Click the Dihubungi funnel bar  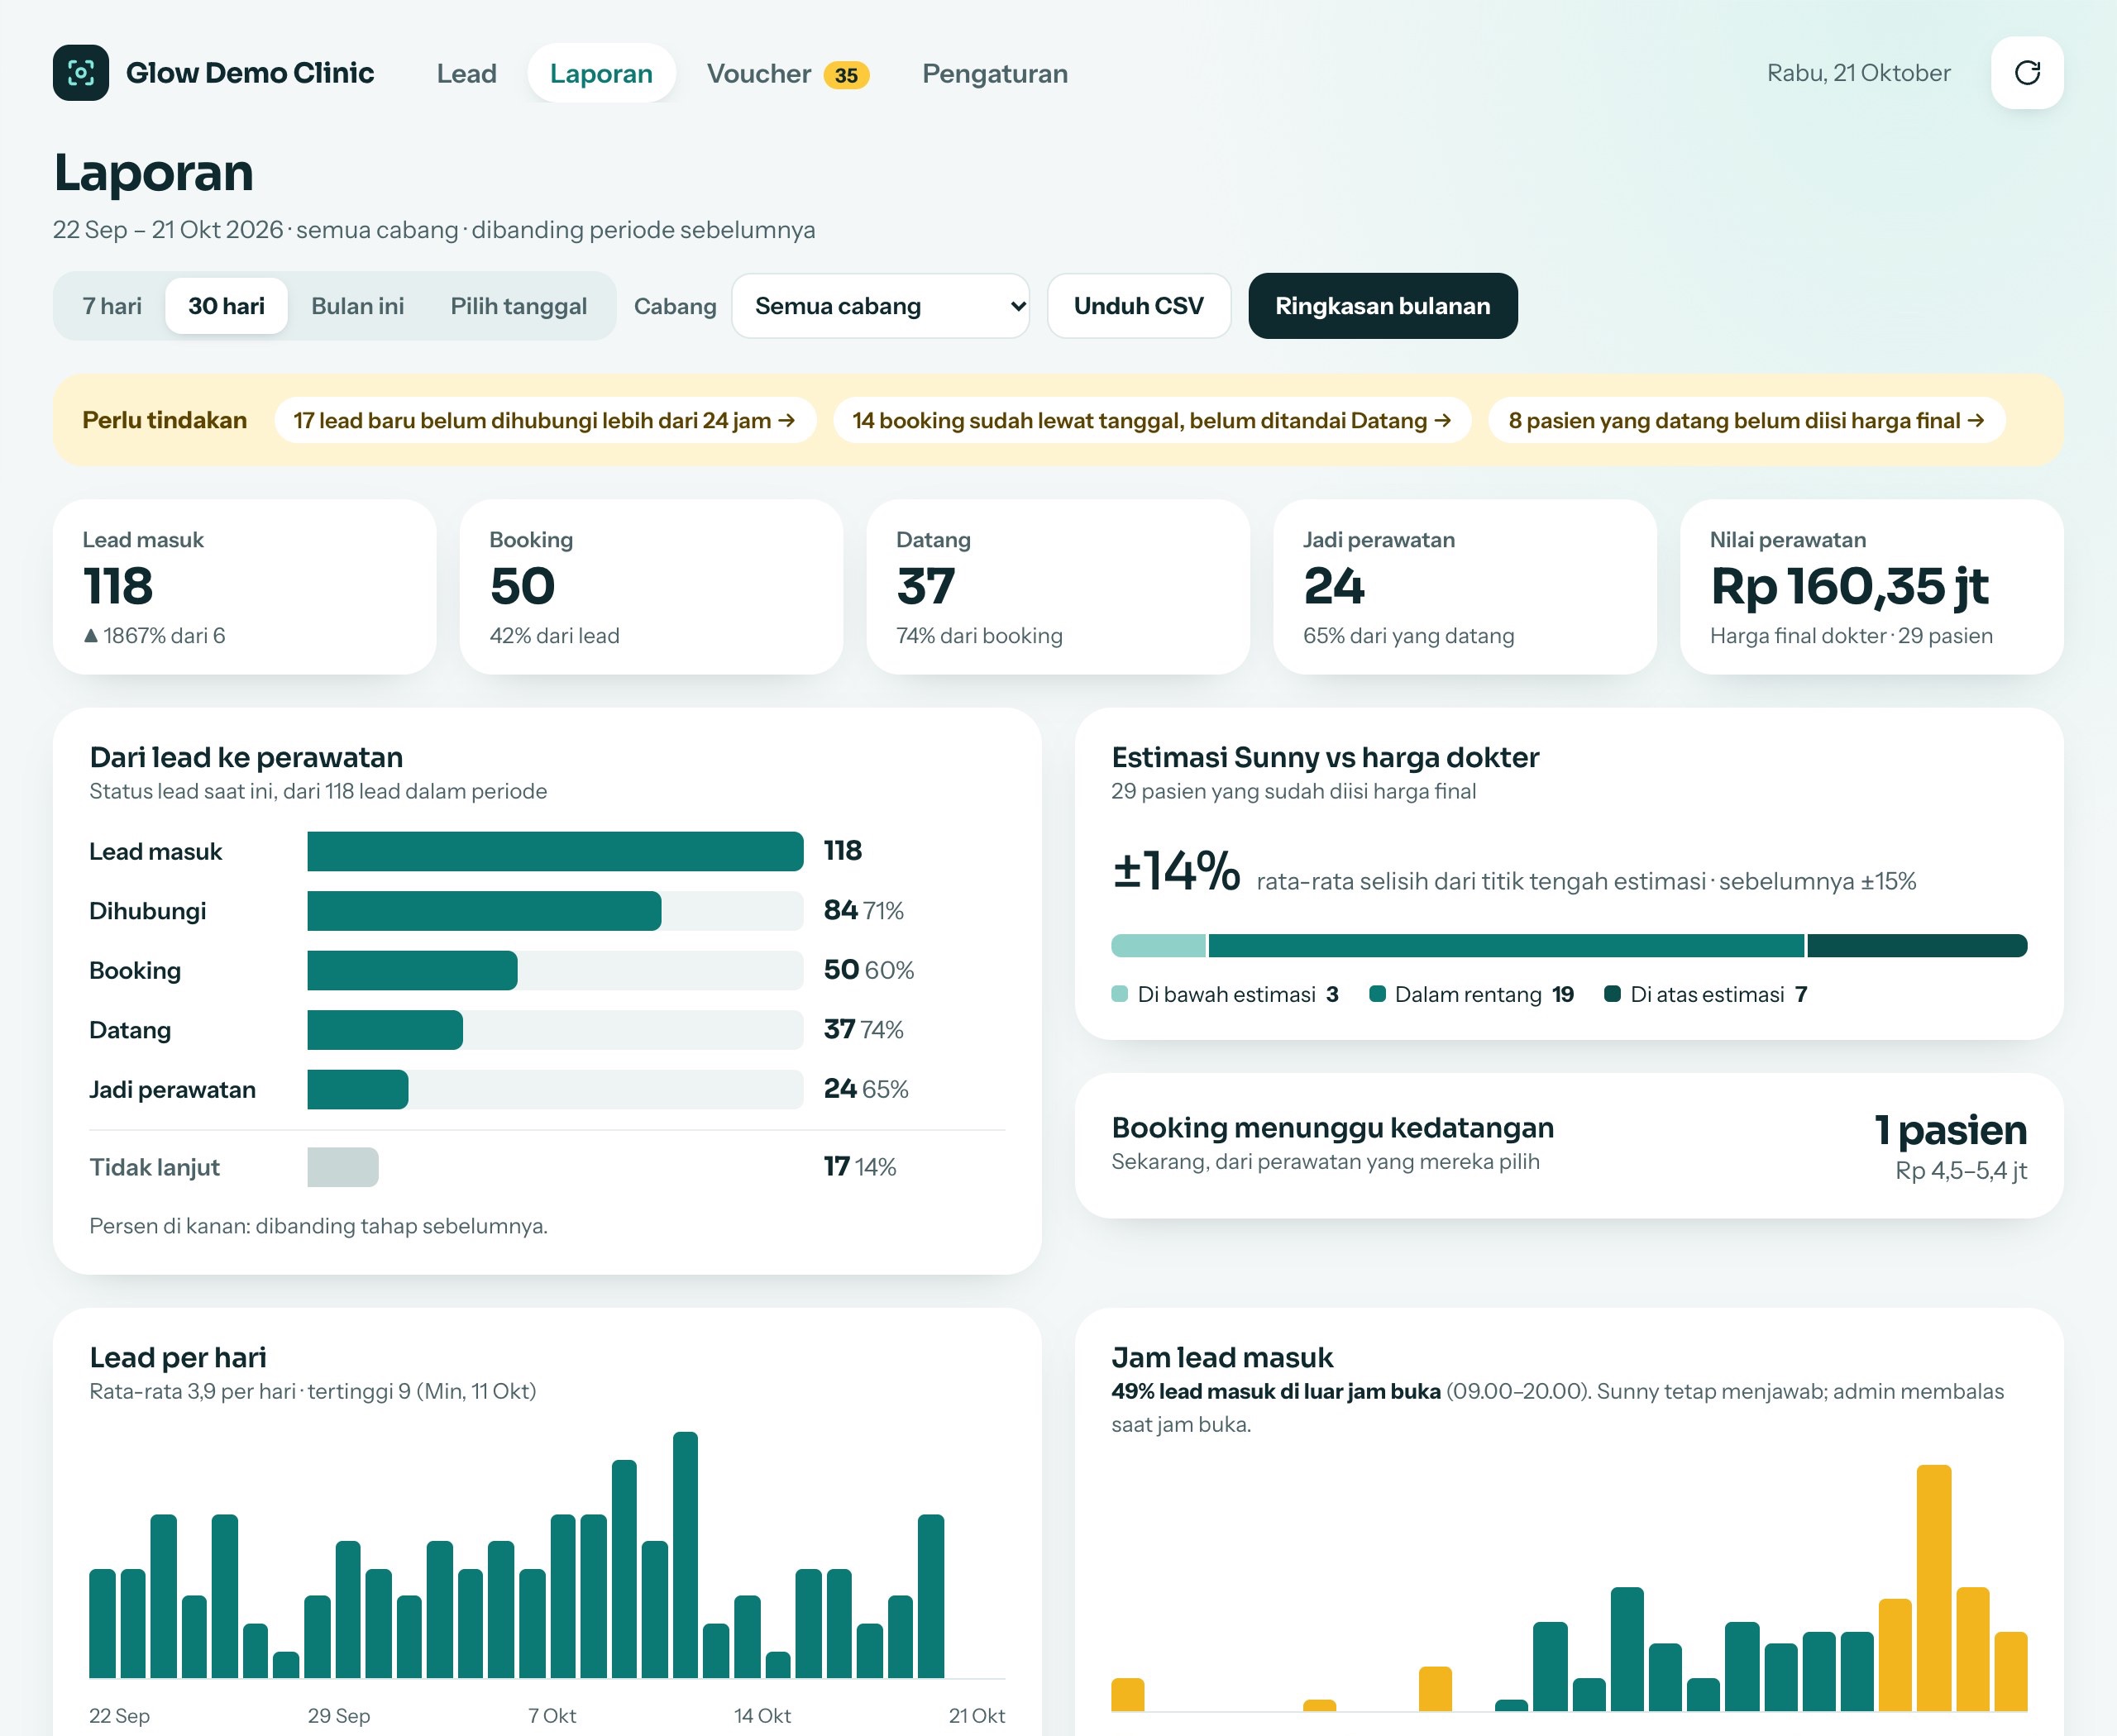(x=485, y=911)
